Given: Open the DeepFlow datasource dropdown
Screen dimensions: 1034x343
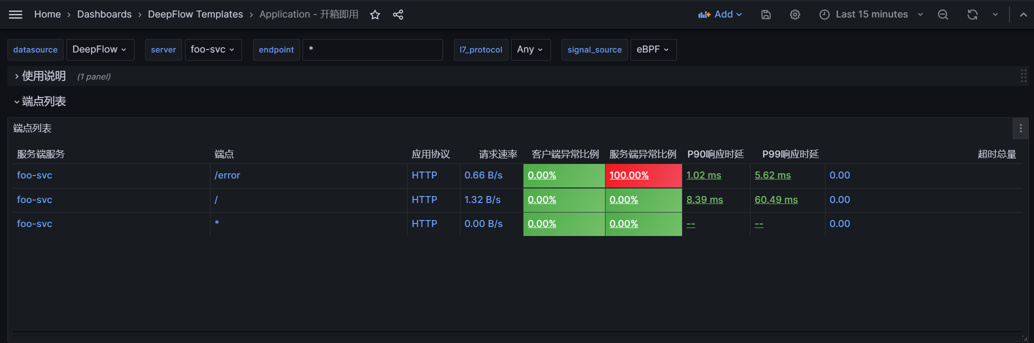Looking at the screenshot, I should coord(100,49).
